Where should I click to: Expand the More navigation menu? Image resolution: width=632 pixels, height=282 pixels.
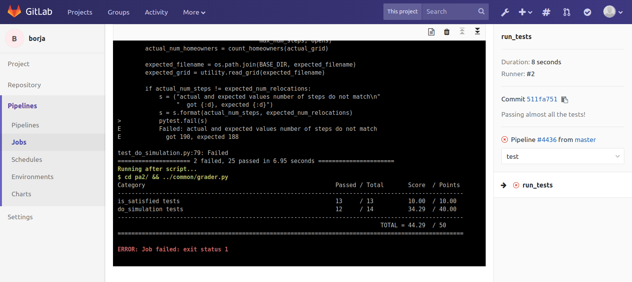pos(194,12)
